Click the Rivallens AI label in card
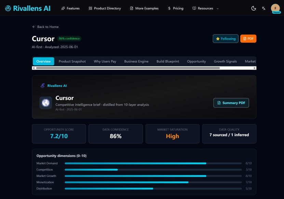The image size is (284, 199). coord(57,86)
